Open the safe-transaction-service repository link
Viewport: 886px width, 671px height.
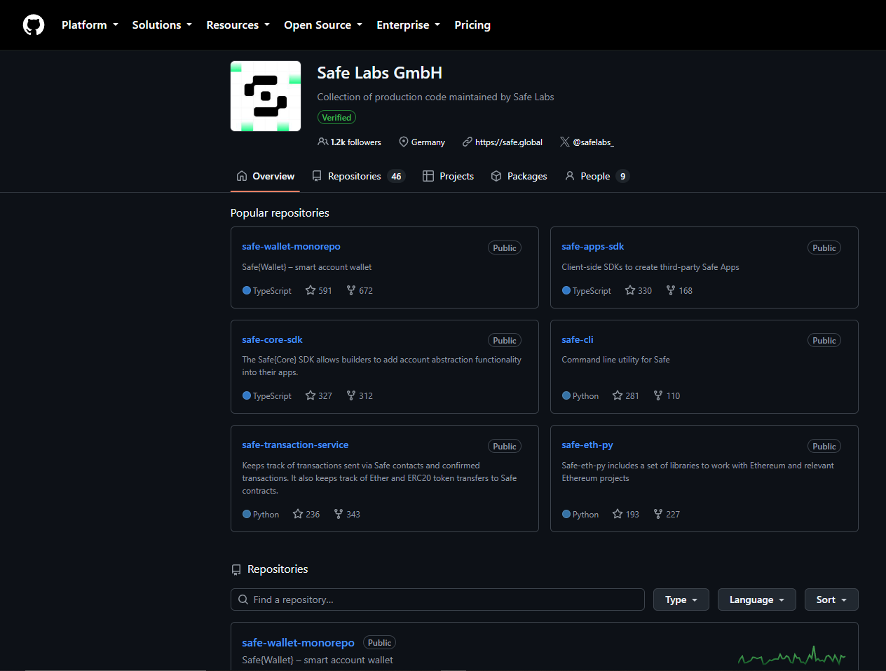click(x=295, y=445)
